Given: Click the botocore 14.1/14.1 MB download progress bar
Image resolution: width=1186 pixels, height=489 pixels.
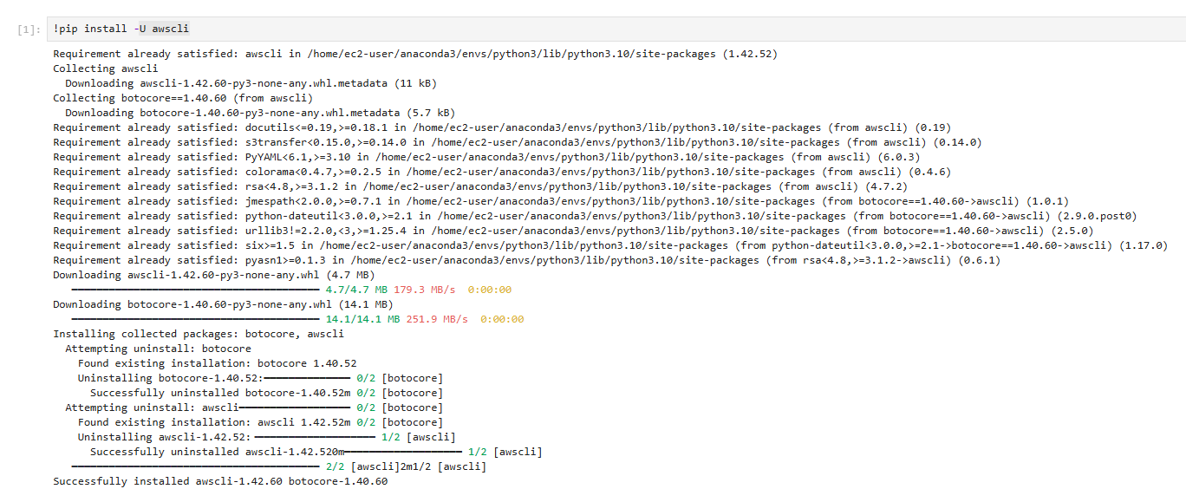Looking at the screenshot, I should [195, 319].
